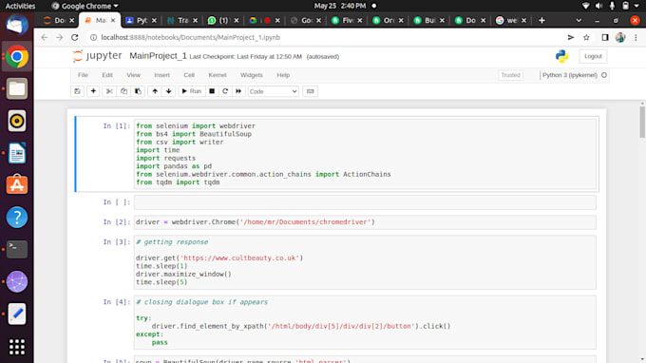Viewport: 646px width, 363px height.
Task: Click the Trusted notebook indicator
Action: point(511,75)
